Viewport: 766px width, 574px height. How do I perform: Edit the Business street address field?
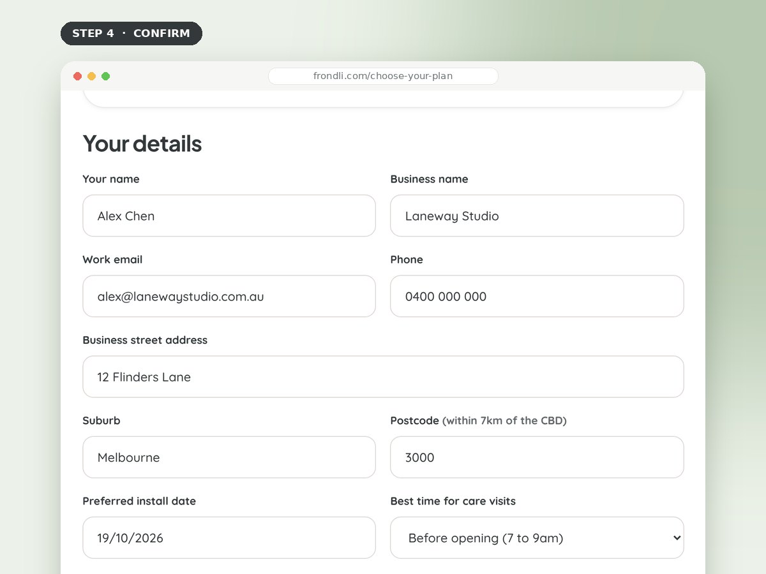(383, 376)
